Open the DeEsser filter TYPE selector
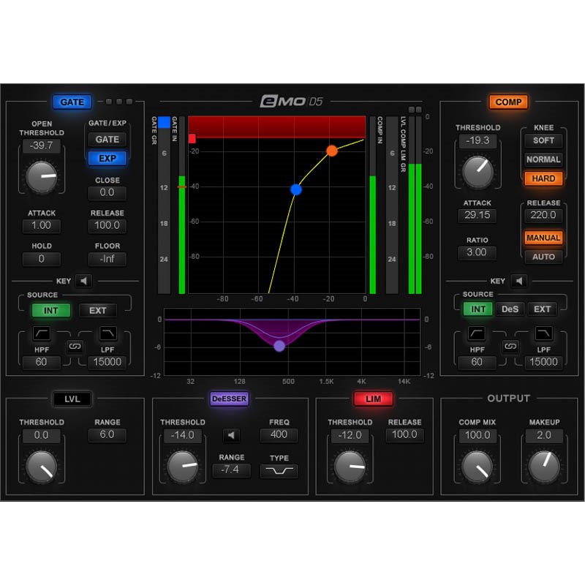 click(x=279, y=470)
